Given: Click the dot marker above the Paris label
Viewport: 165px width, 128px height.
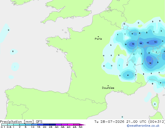Looking at the screenshot, I should pyautogui.click(x=98, y=37).
